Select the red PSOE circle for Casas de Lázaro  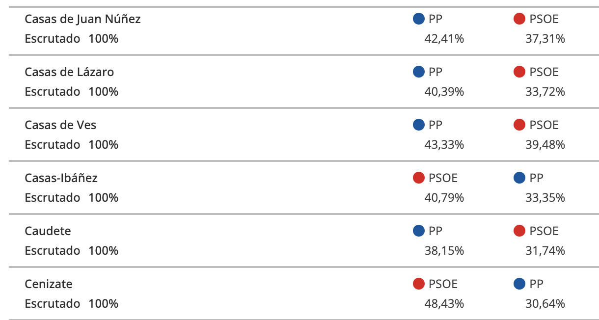(x=519, y=72)
